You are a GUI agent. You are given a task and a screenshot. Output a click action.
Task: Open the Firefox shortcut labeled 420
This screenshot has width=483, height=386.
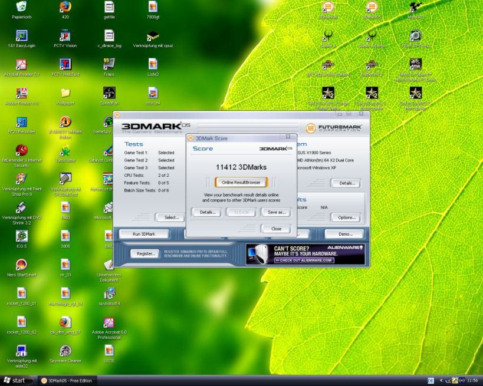click(x=65, y=6)
